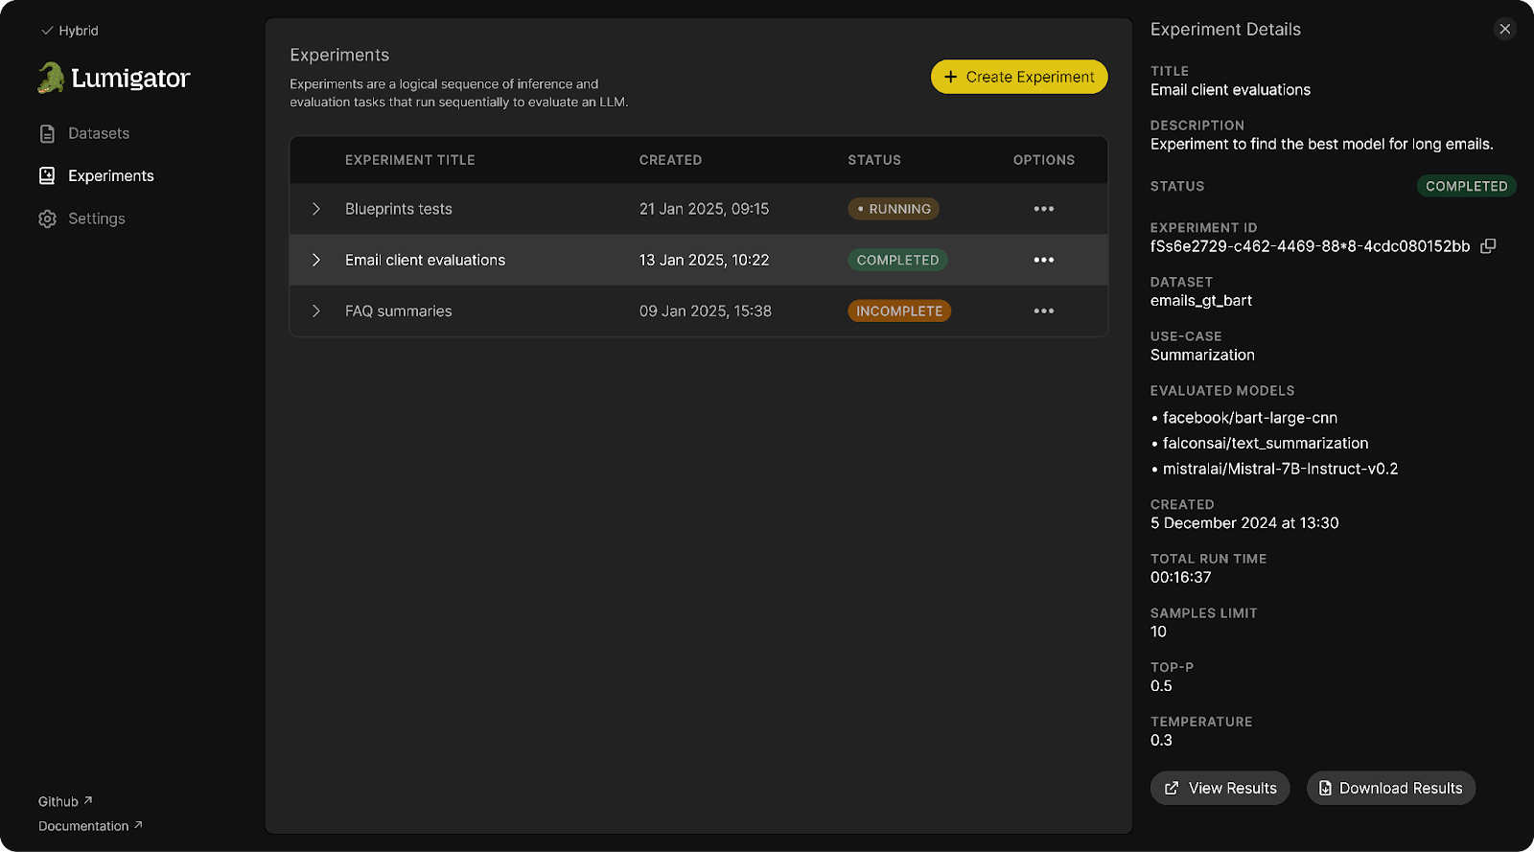Open options menu for FAQ summaries
The image size is (1534, 852).
click(x=1043, y=311)
